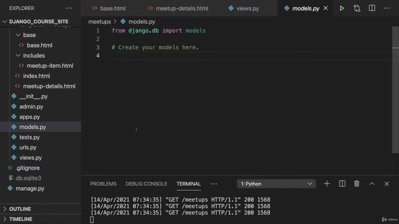Expand the TIMELINE section
Image resolution: width=399 pixels, height=224 pixels.
pos(21,219)
